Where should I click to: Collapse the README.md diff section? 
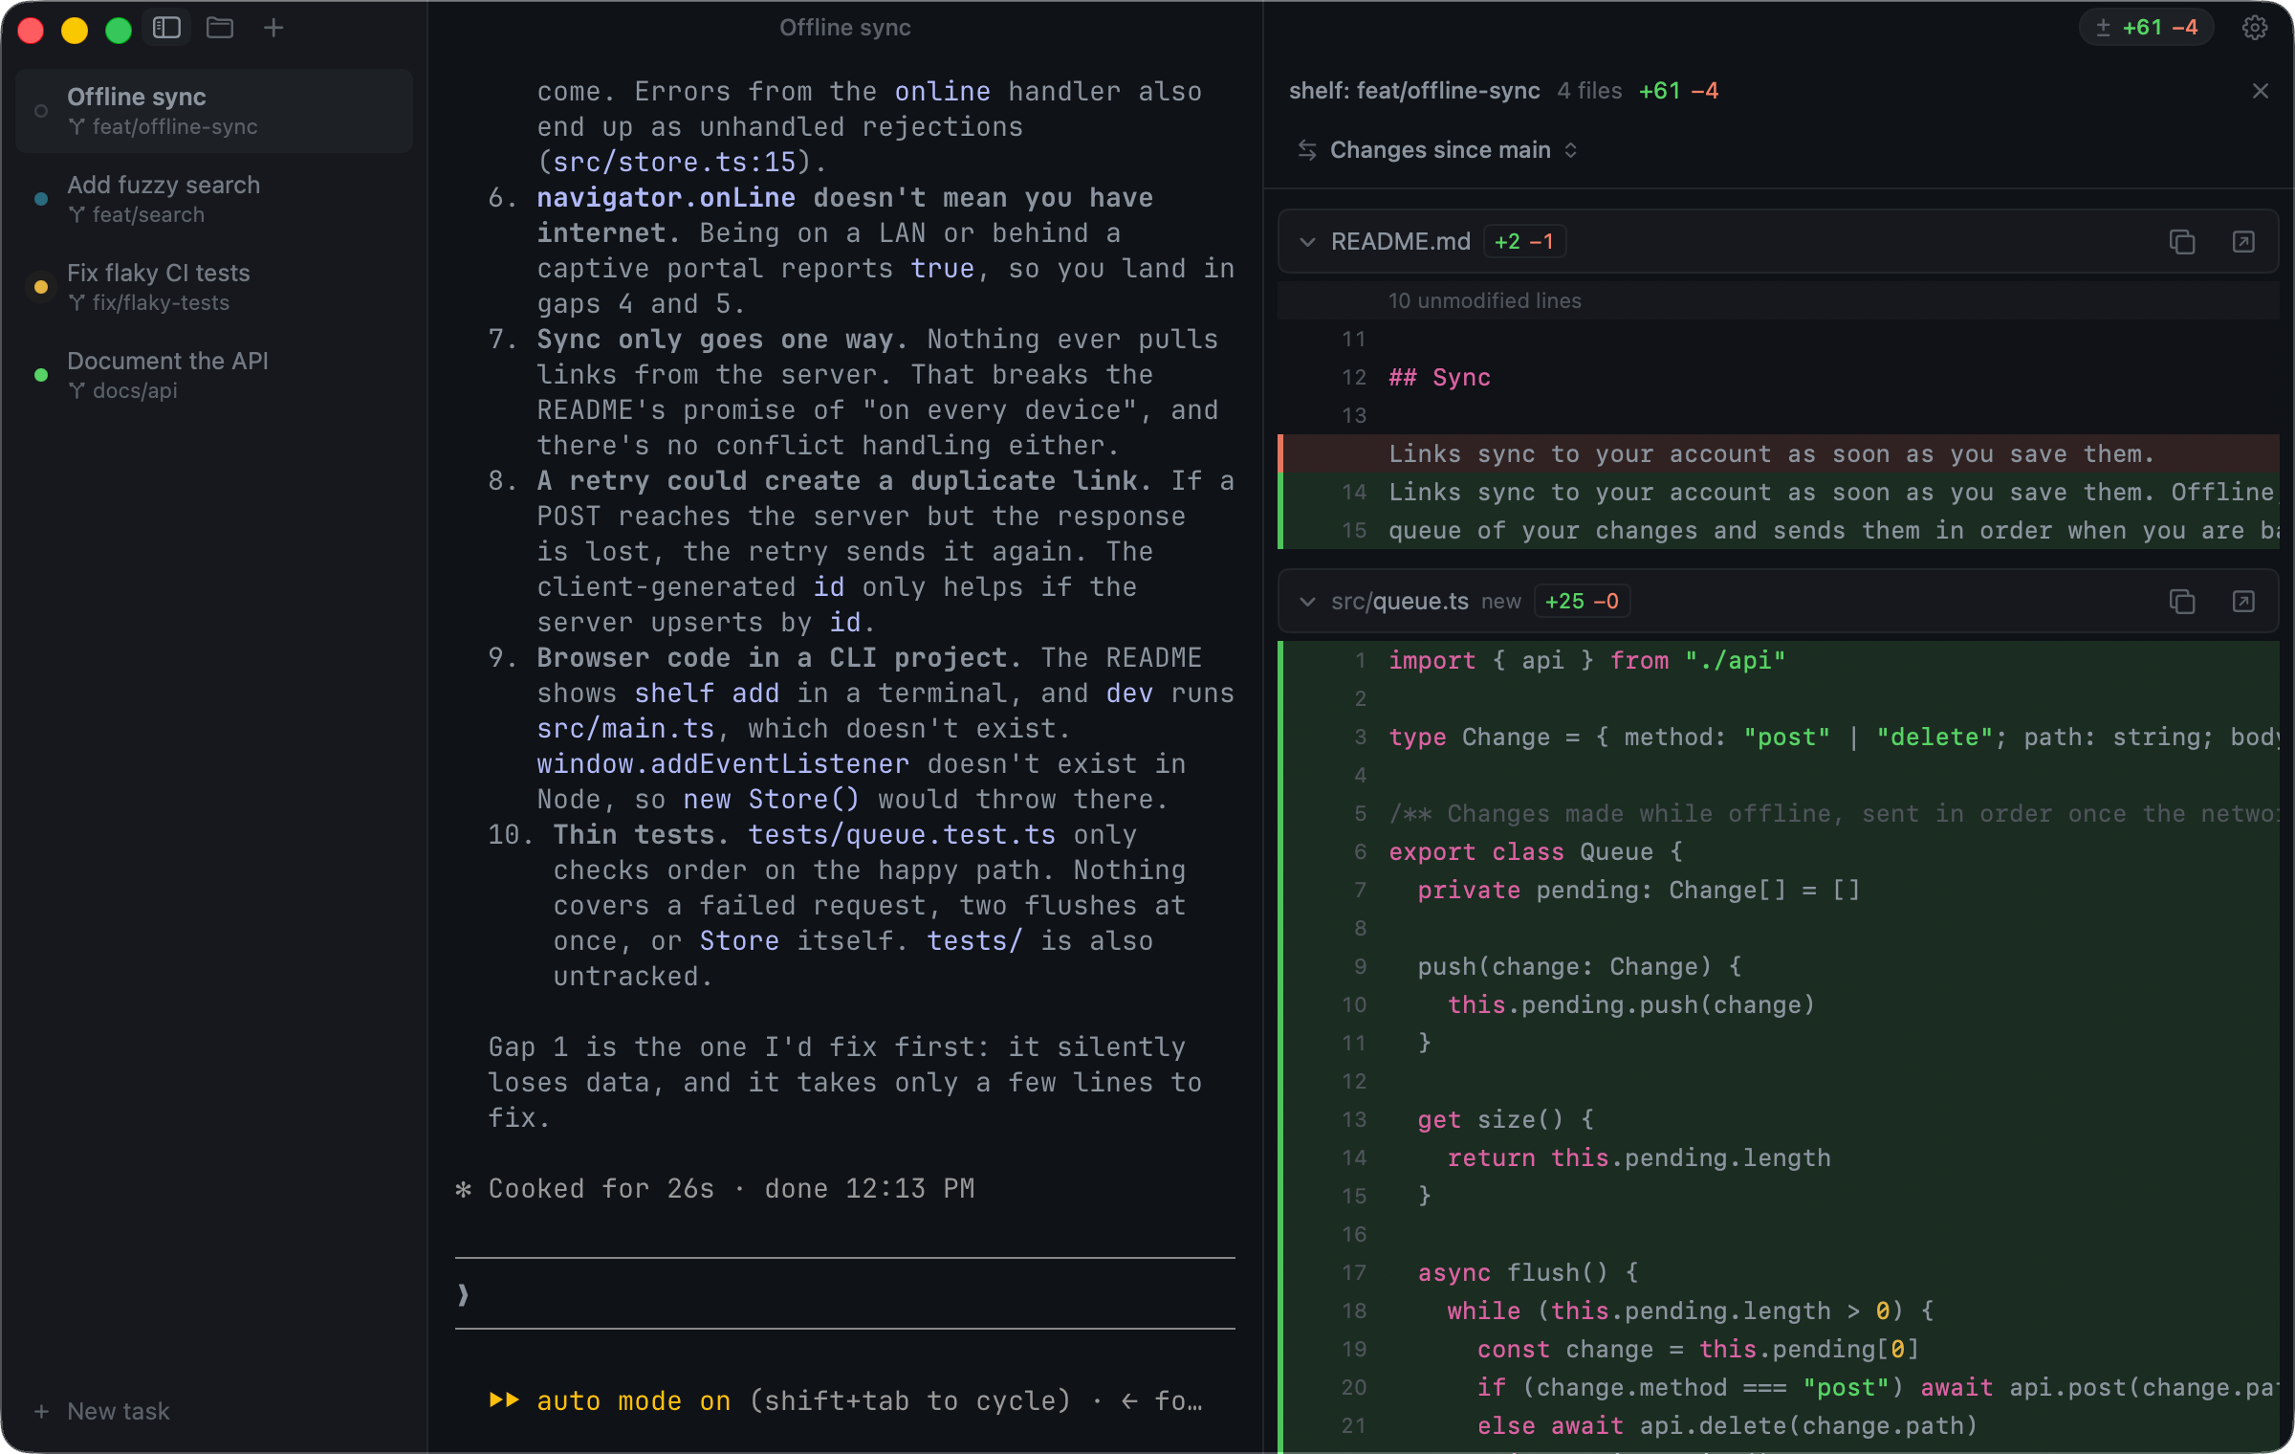[1307, 242]
